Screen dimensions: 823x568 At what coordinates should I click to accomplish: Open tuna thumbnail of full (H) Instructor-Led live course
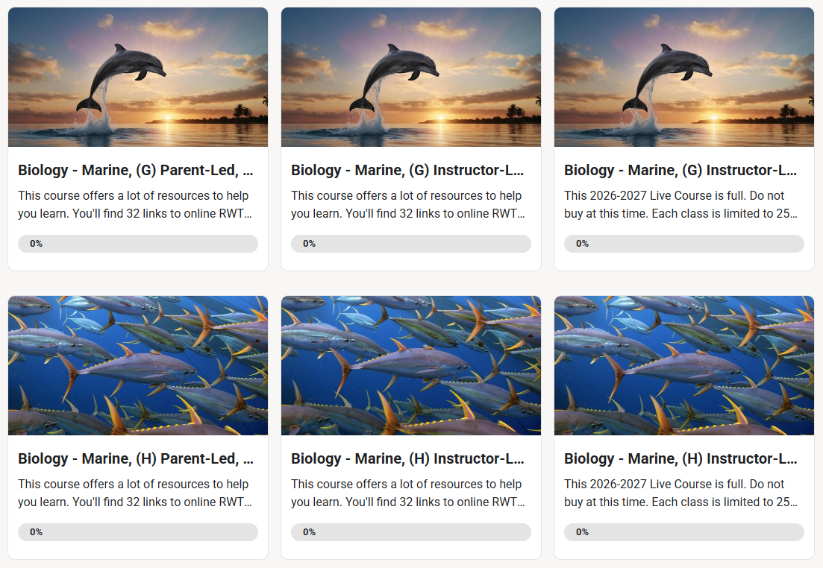684,365
